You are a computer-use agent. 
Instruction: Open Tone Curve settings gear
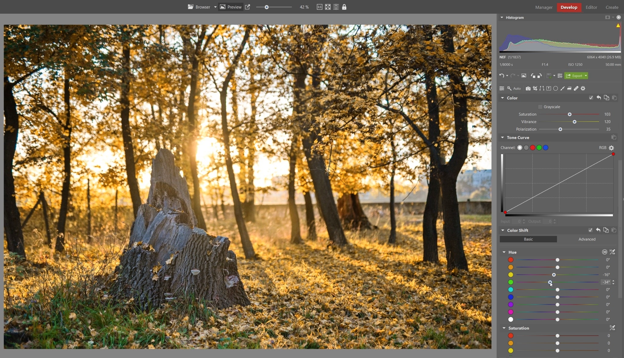click(611, 148)
